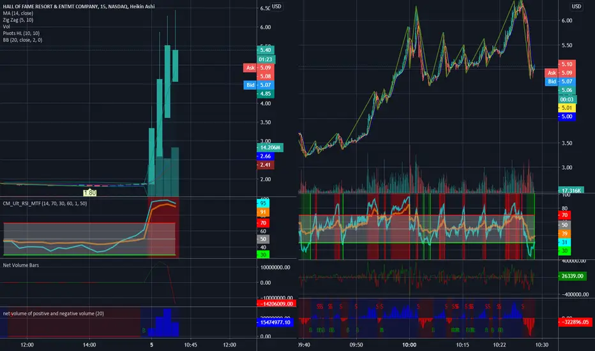Viewport: 595px width, 351px height.
Task: Click the orange 91 RSI value label
Action: (263, 212)
